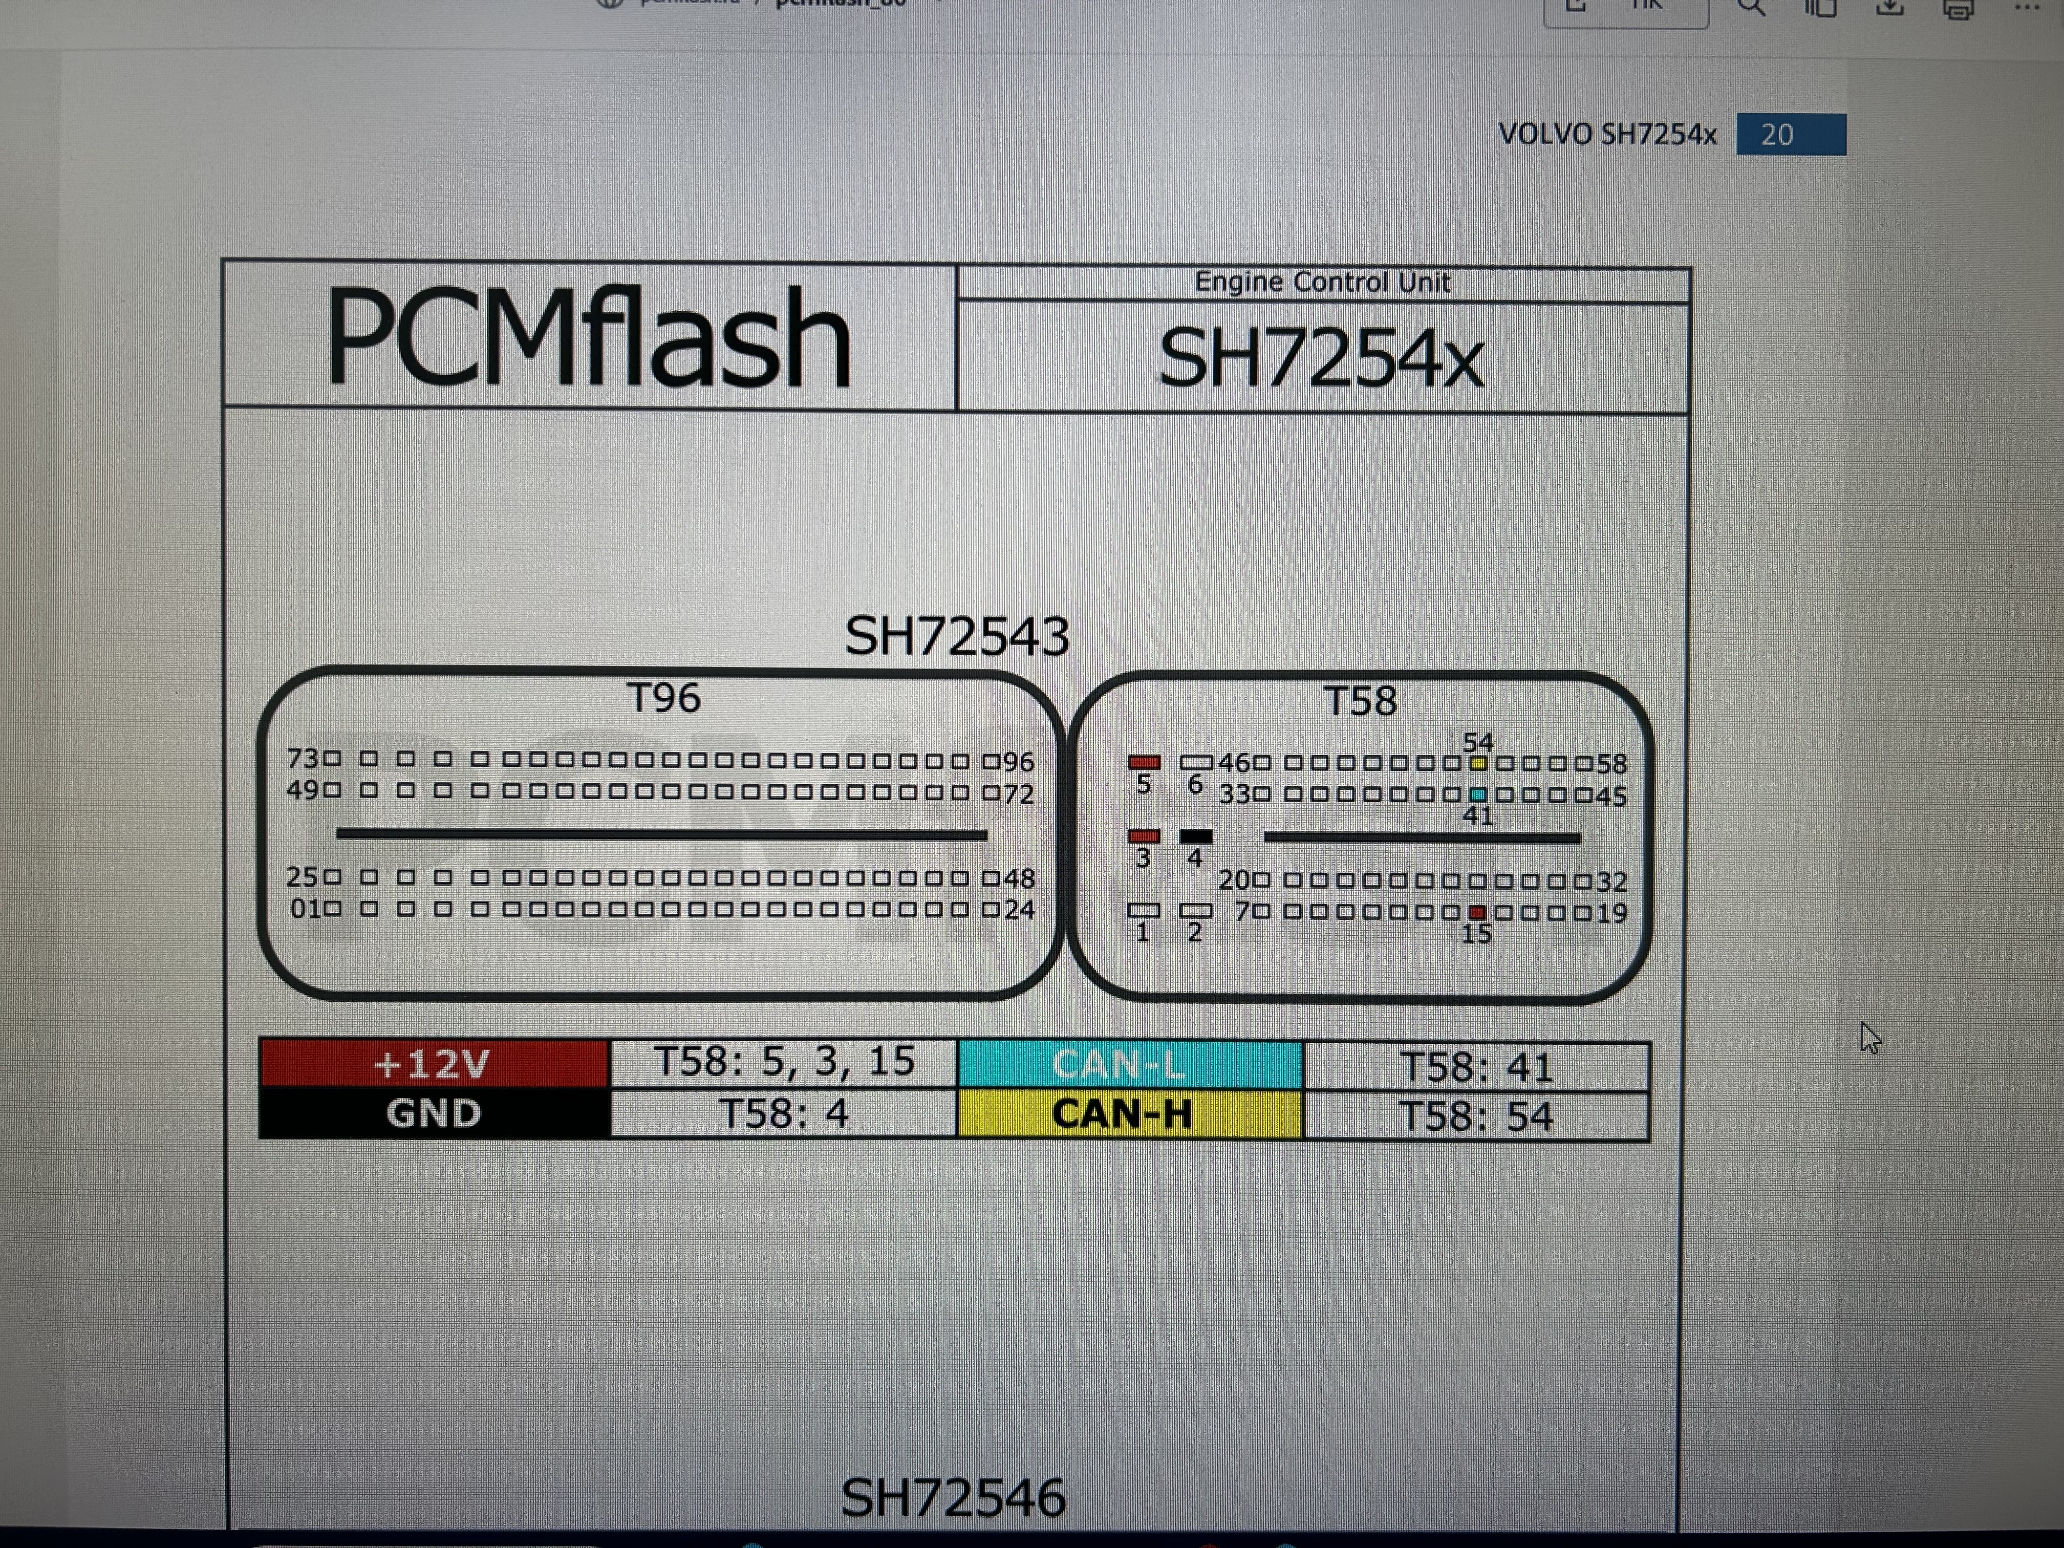Click the download icon in top toolbar
Image resolution: width=2064 pixels, height=1548 pixels.
click(x=1889, y=8)
